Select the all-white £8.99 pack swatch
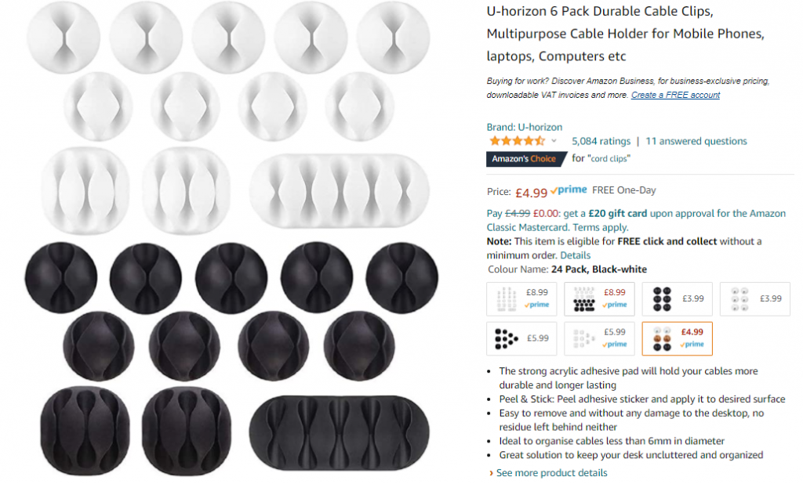This screenshot has width=803, height=484. point(521,299)
